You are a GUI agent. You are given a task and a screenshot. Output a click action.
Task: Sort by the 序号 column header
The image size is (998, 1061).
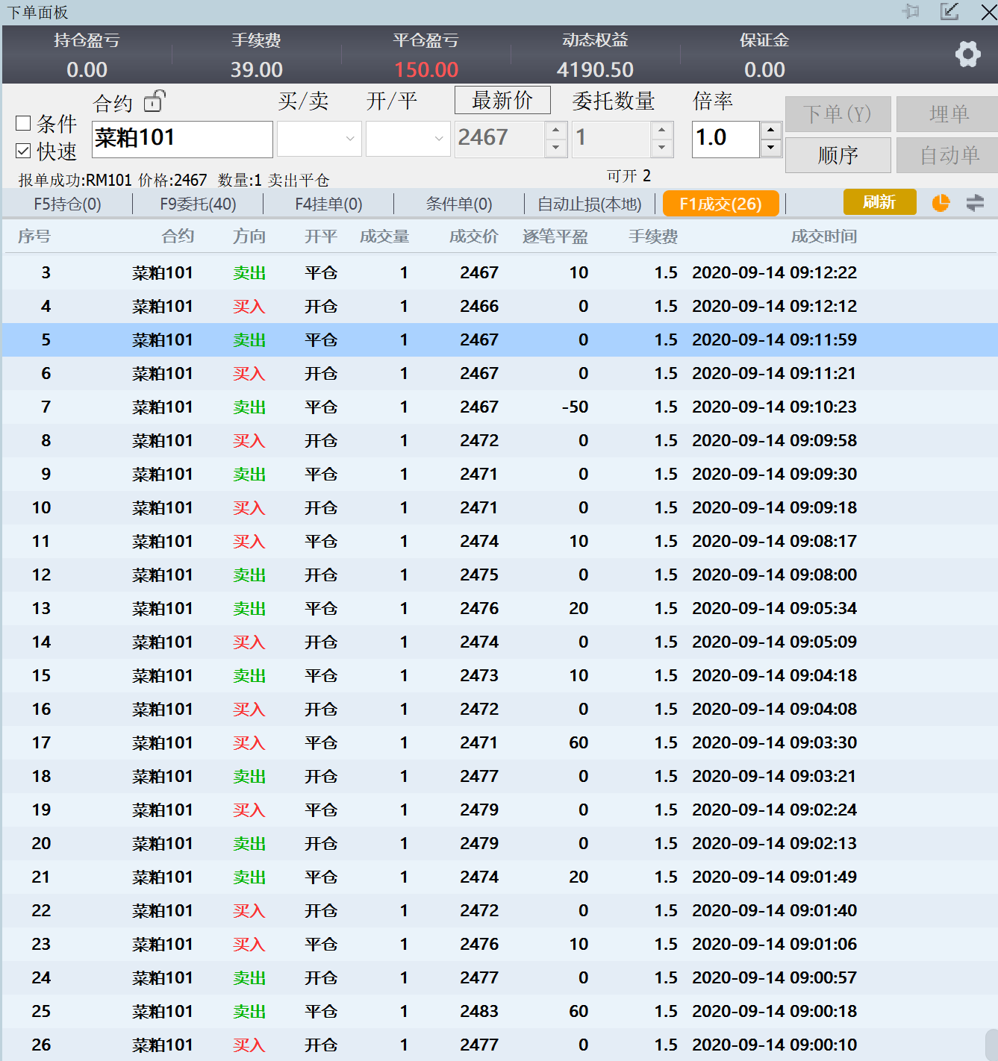pos(34,237)
